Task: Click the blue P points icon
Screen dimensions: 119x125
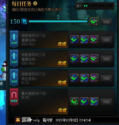Action: [24, 21]
